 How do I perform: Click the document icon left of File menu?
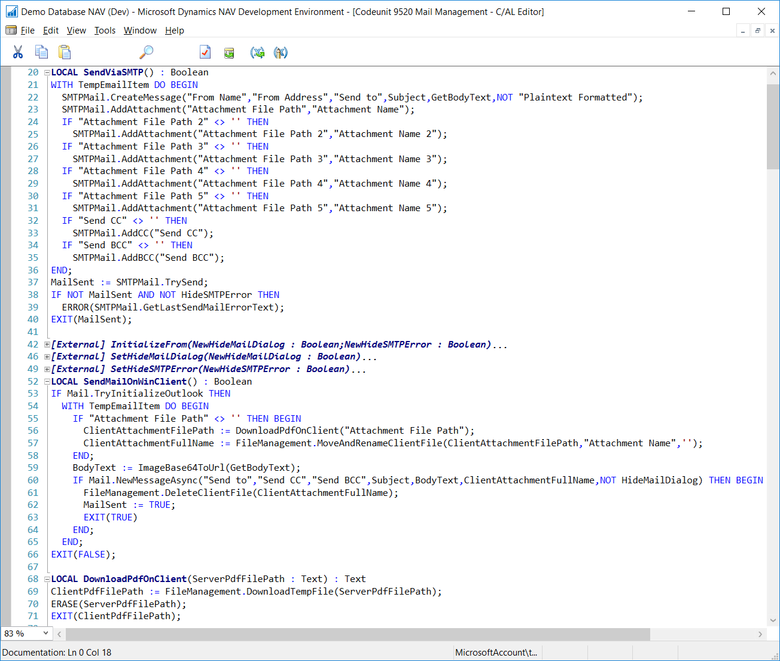click(11, 31)
